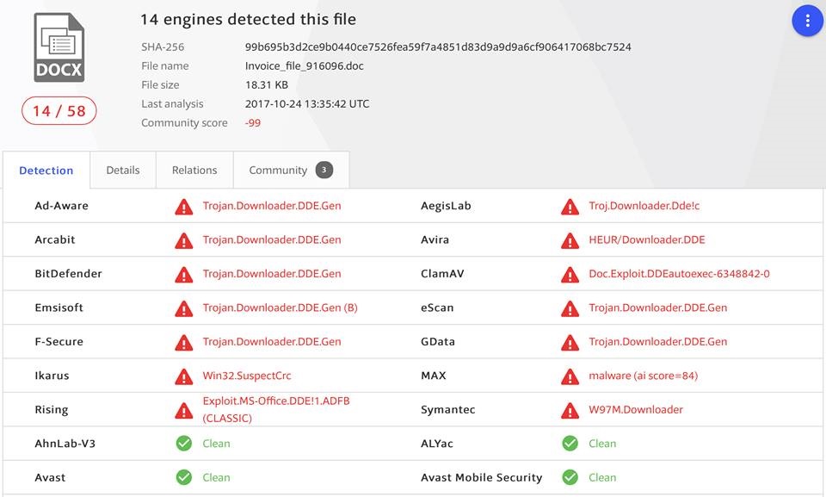Click the warning icon in Emsisoft row
This screenshot has height=497, width=826.
pos(184,308)
